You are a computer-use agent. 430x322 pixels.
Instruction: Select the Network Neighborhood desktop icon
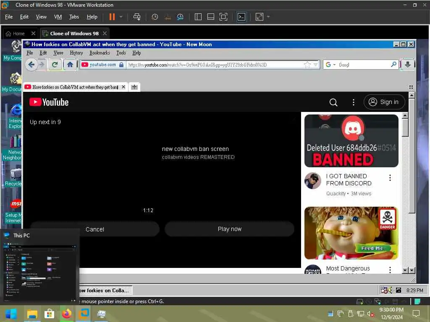tap(12, 148)
